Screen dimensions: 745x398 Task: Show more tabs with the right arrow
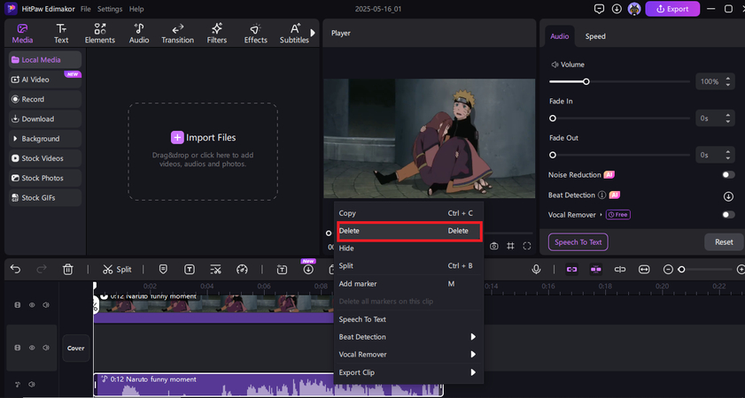(x=313, y=33)
